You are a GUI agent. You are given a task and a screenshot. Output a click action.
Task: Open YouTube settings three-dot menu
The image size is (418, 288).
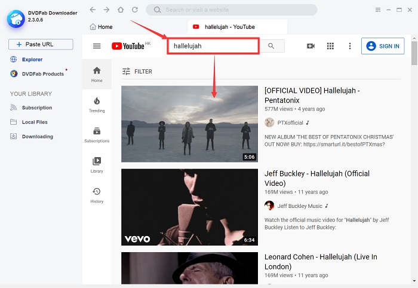(x=350, y=46)
